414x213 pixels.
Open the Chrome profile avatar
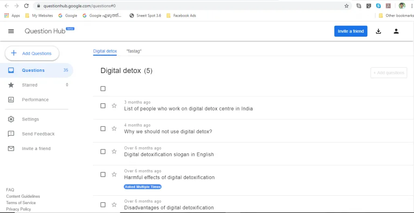tap(402, 6)
